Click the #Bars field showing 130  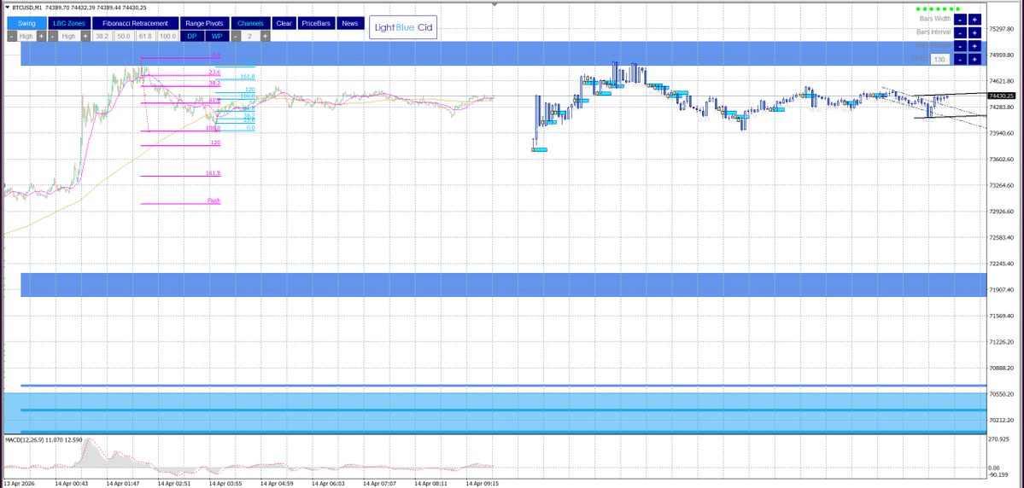tap(940, 60)
